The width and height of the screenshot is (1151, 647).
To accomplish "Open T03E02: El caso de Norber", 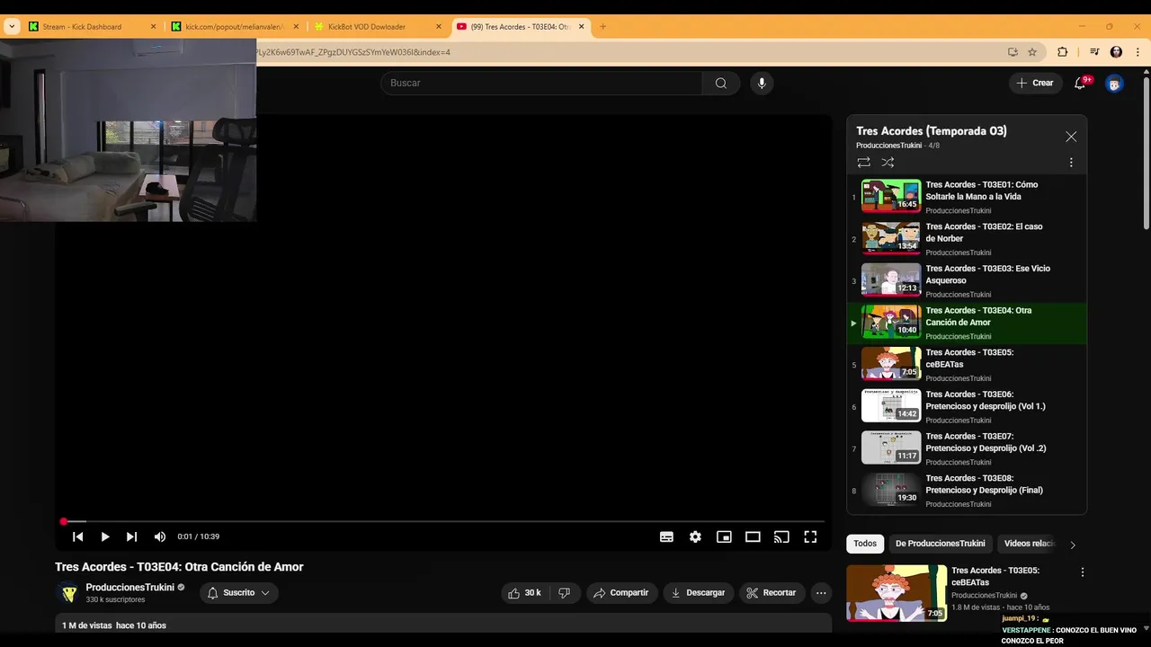I will [967, 239].
